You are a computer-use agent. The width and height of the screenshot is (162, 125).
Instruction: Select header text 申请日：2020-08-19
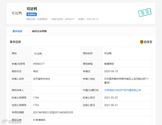(x=88, y=19)
